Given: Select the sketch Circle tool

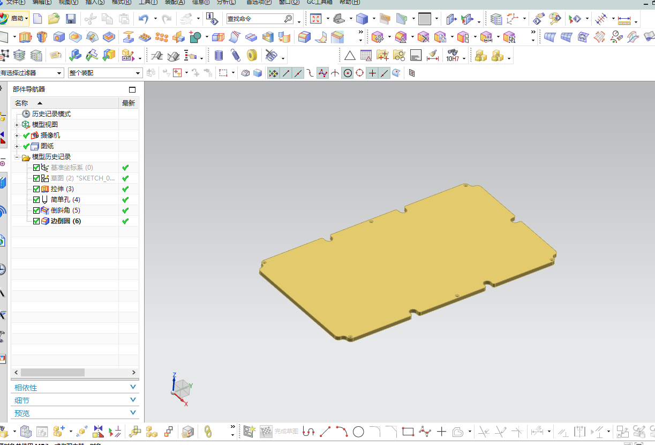Looking at the screenshot, I should coord(358,431).
